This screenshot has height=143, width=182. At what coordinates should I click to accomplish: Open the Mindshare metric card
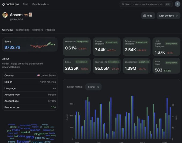click(x=77, y=47)
